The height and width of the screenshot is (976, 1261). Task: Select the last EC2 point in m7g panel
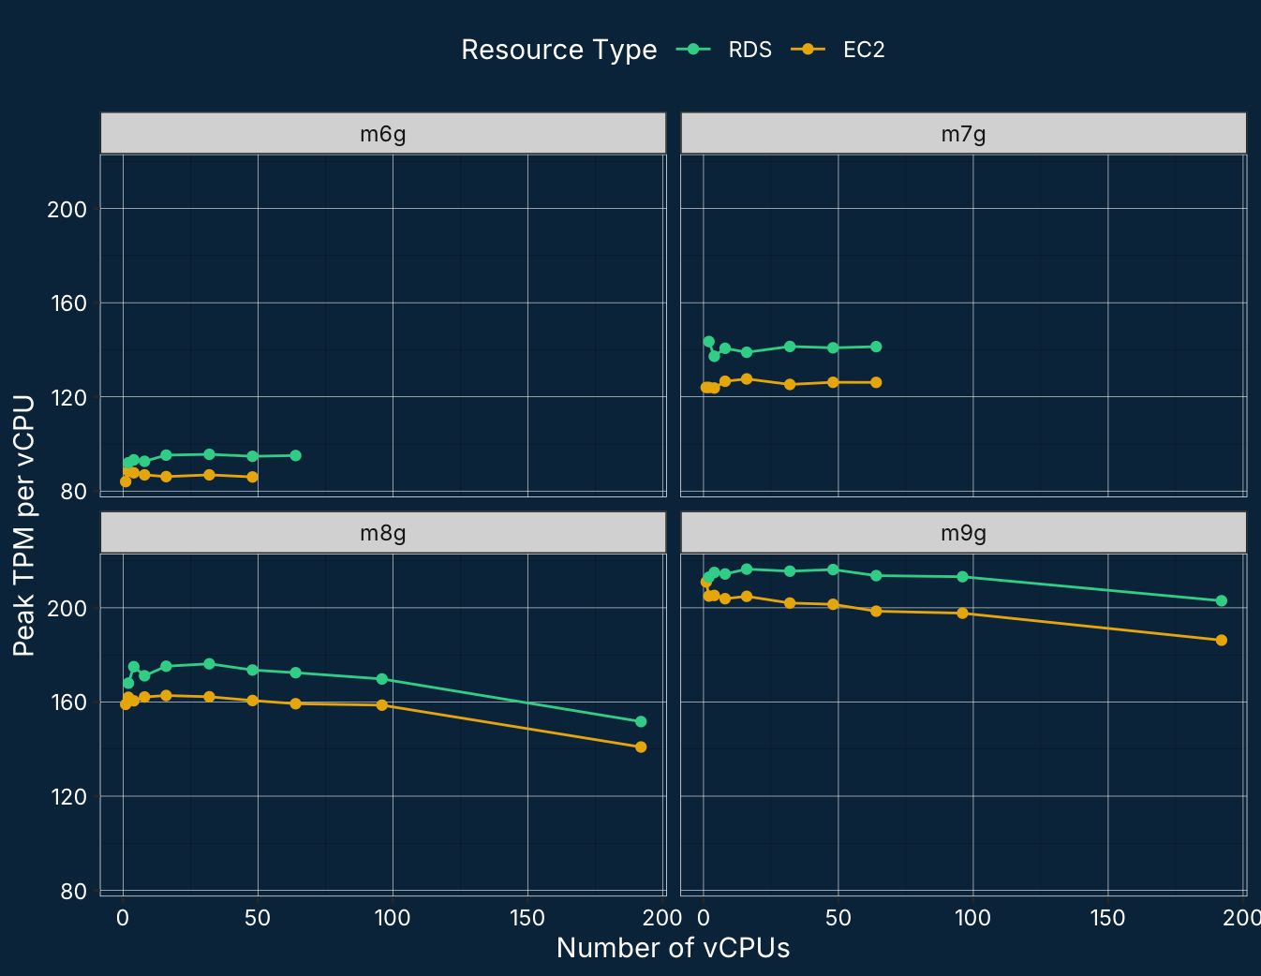pos(876,382)
